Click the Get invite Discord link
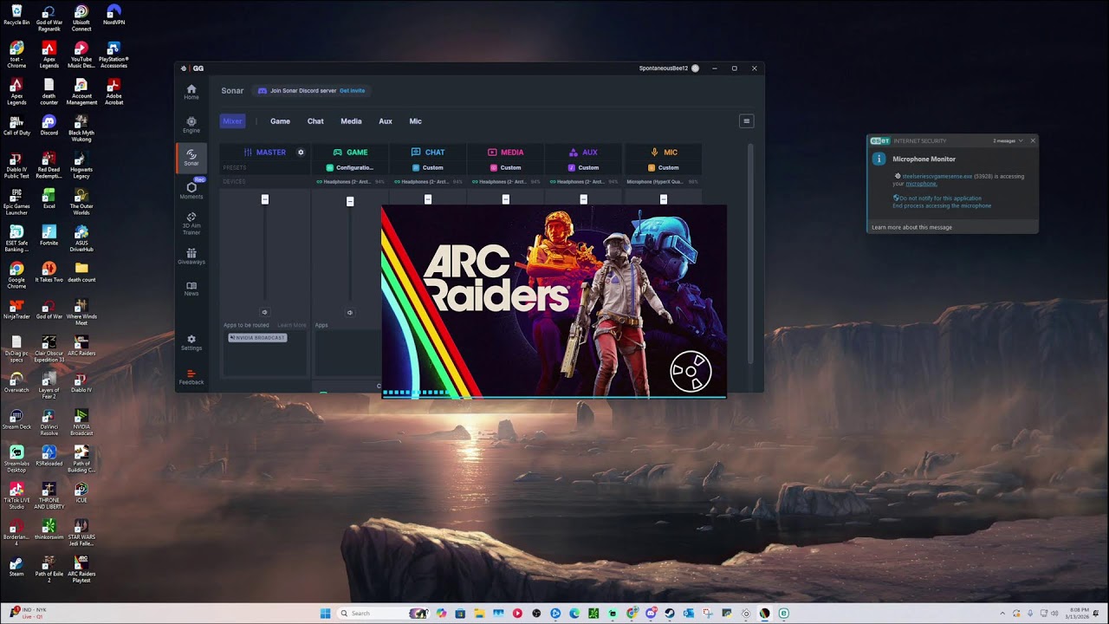Image resolution: width=1109 pixels, height=624 pixels. (352, 91)
